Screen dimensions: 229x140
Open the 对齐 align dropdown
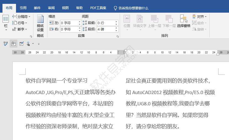pos(199,17)
